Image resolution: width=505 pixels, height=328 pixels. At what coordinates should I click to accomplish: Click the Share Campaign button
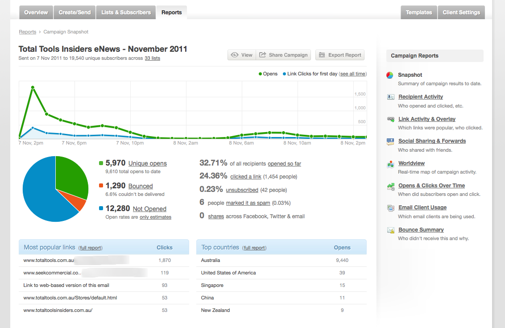[283, 54]
